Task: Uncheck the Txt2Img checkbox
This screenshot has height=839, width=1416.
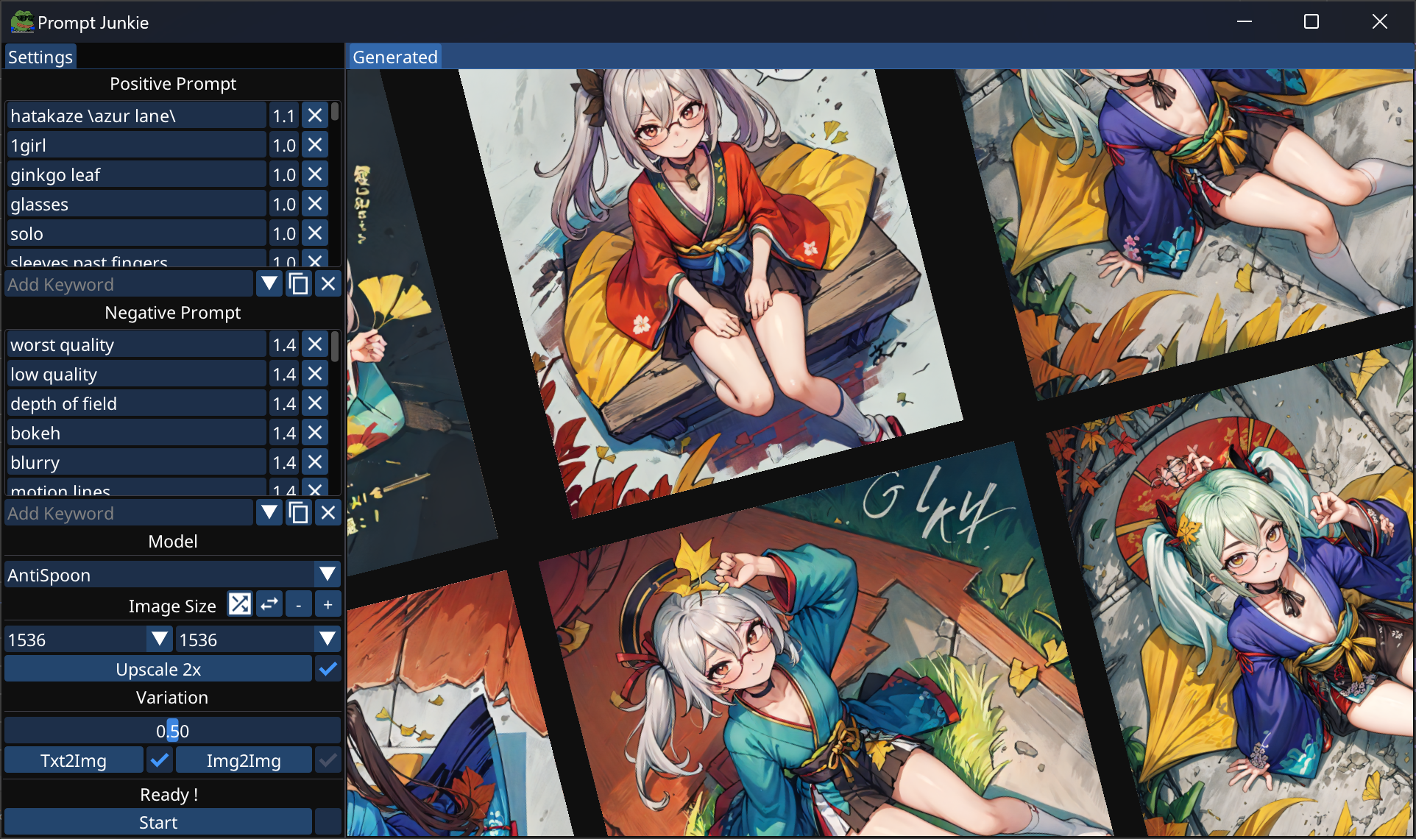Action: pyautogui.click(x=160, y=760)
